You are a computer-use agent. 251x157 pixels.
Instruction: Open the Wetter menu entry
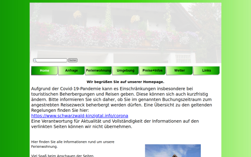(x=179, y=71)
